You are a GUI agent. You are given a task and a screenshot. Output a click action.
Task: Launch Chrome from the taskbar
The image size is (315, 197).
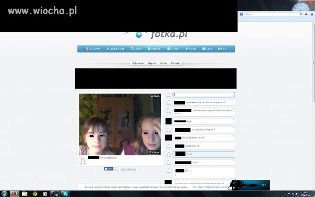coord(35,194)
